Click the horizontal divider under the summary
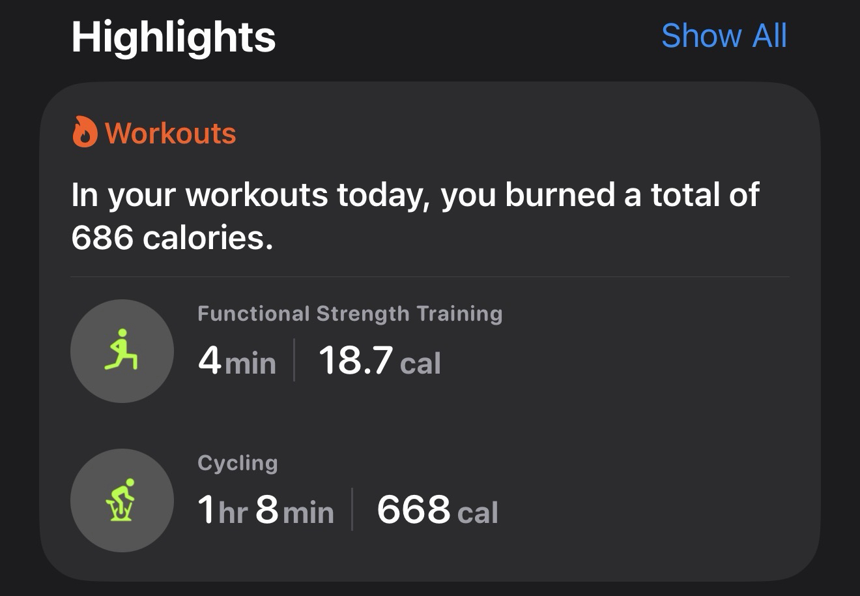This screenshot has height=596, width=860. 430,277
